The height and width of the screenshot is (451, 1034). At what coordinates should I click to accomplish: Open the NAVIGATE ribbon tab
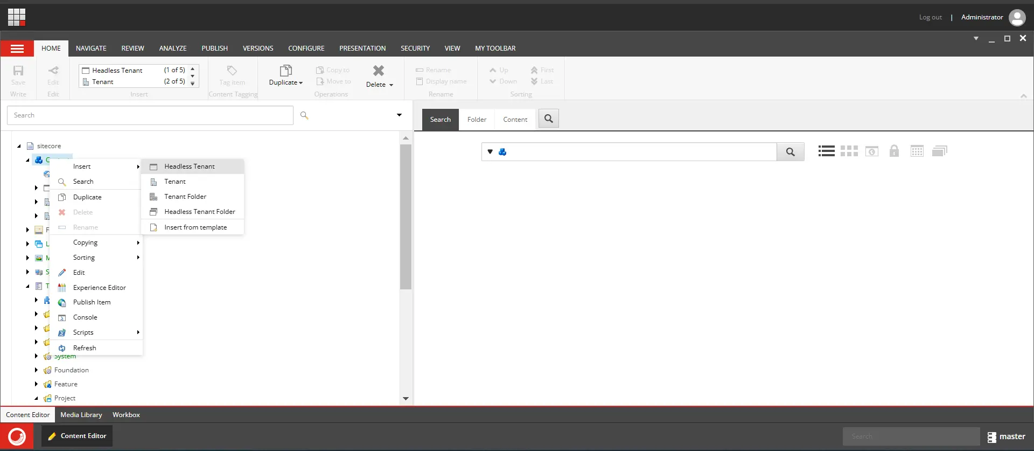[x=91, y=48]
